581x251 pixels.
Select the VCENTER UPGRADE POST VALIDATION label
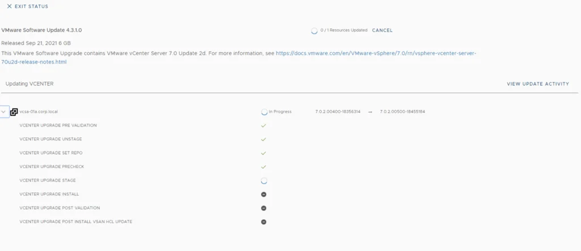tap(60, 208)
